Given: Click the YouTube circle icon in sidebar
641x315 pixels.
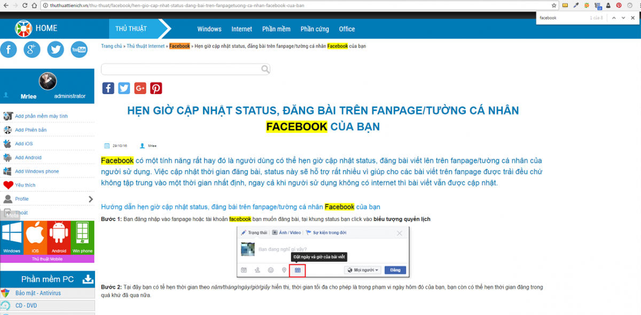Looking at the screenshot, I should point(79,50).
